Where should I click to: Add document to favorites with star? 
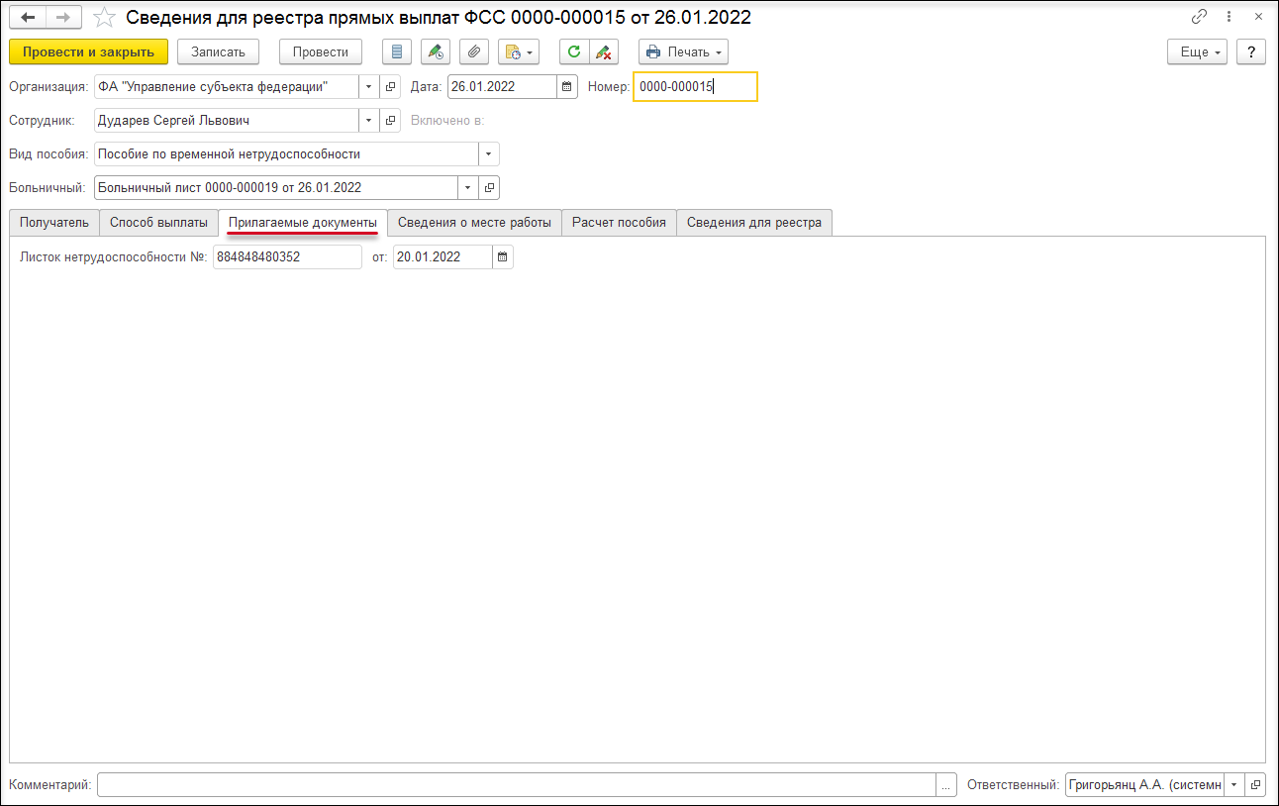(x=104, y=17)
